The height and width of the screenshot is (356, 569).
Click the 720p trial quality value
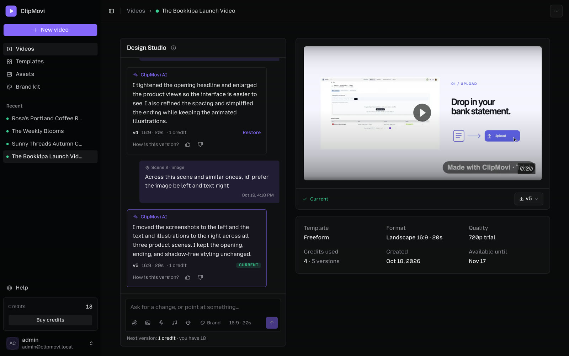(482, 237)
